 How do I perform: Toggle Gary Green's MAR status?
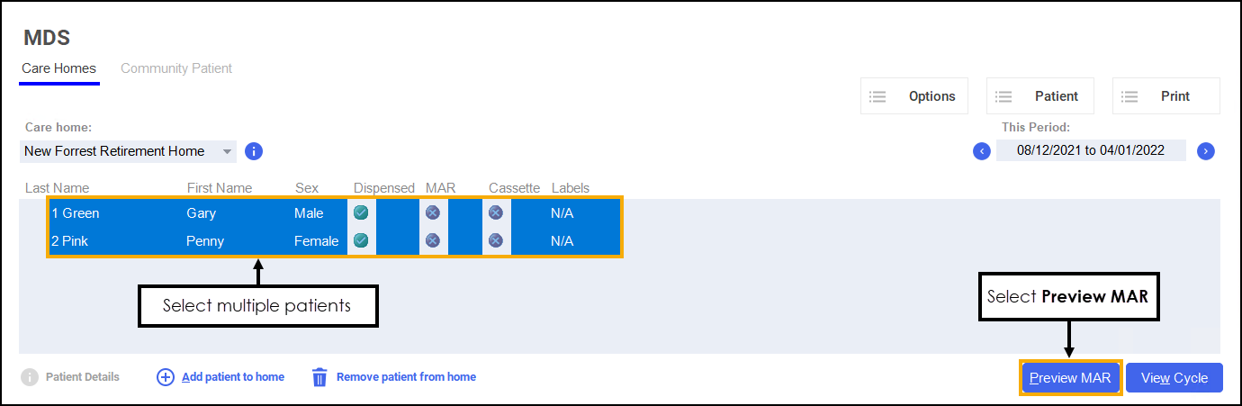(x=432, y=213)
